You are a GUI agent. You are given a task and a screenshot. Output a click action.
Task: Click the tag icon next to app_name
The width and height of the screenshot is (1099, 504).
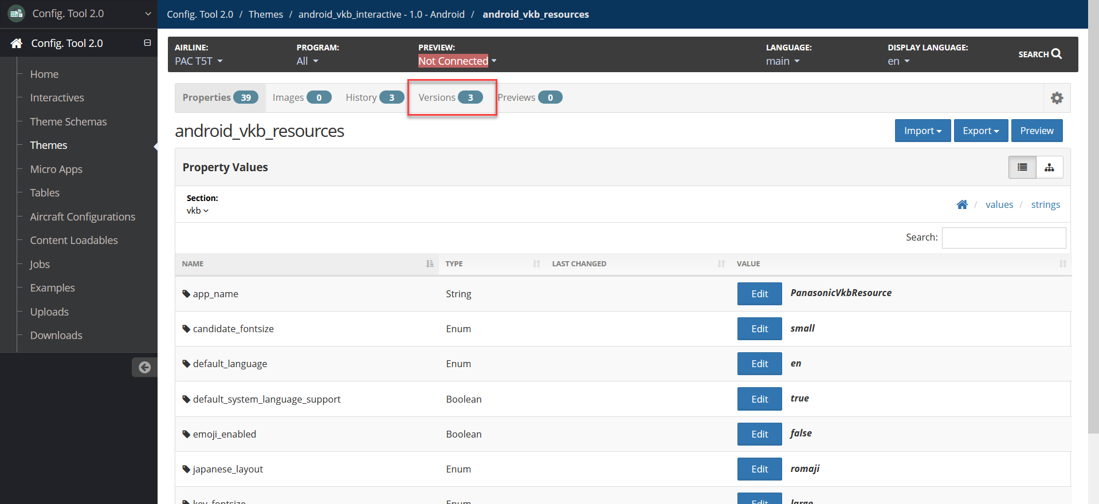pyautogui.click(x=186, y=294)
